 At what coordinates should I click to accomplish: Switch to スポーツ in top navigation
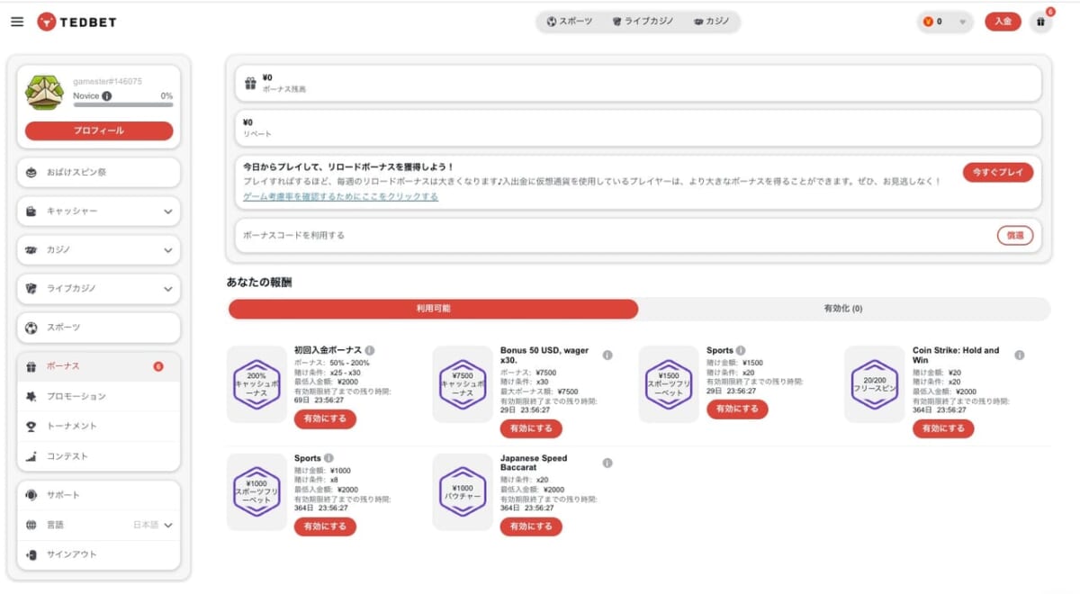pos(569,22)
